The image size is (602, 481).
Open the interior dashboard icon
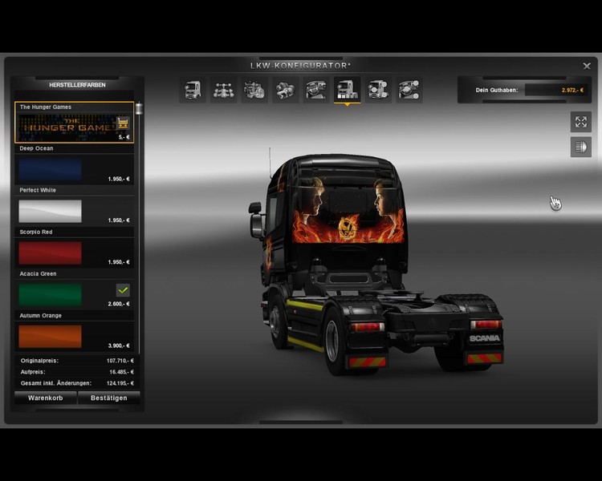[x=316, y=90]
